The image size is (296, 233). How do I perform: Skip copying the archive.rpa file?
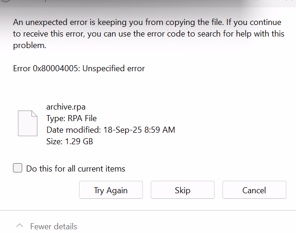[183, 190]
